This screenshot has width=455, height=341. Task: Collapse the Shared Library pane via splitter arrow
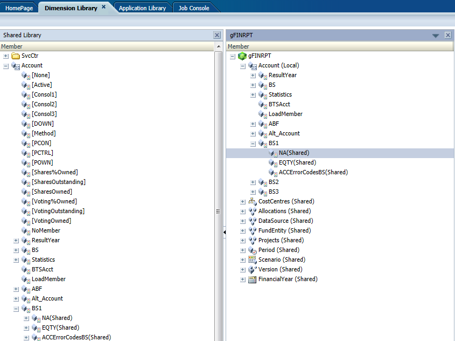224,232
